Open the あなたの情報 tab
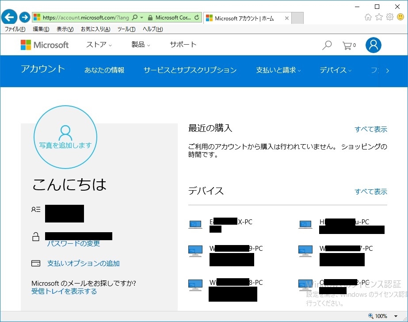This screenshot has height=322, width=408. point(104,70)
